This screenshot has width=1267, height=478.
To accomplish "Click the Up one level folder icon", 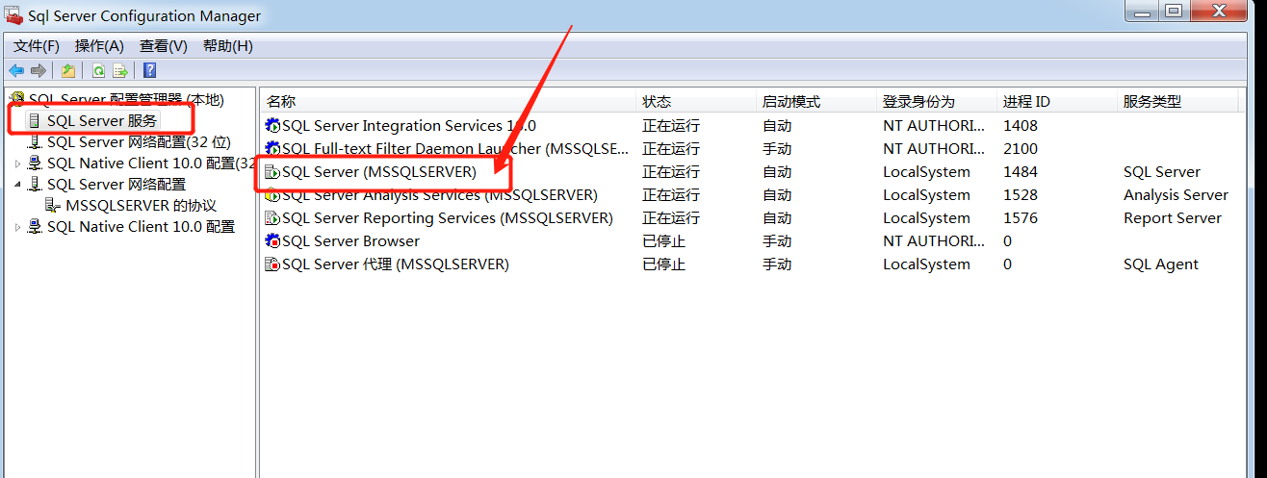I will [x=68, y=70].
